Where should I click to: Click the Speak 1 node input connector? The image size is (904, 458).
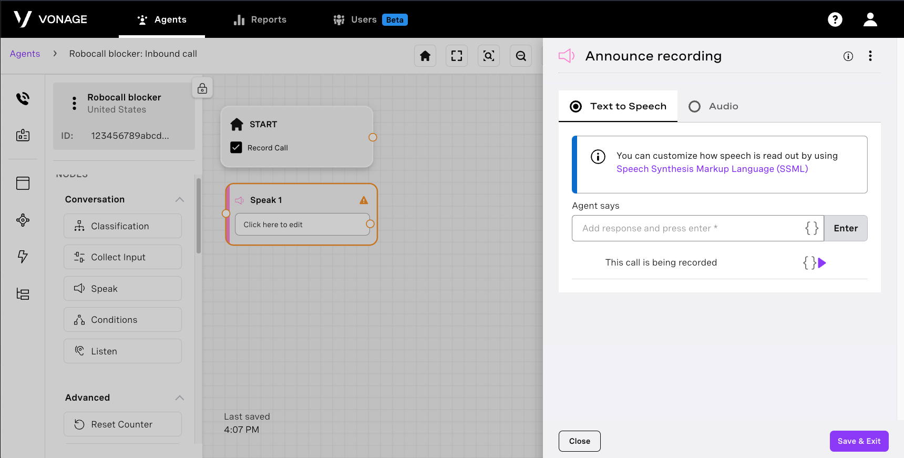[x=226, y=213]
